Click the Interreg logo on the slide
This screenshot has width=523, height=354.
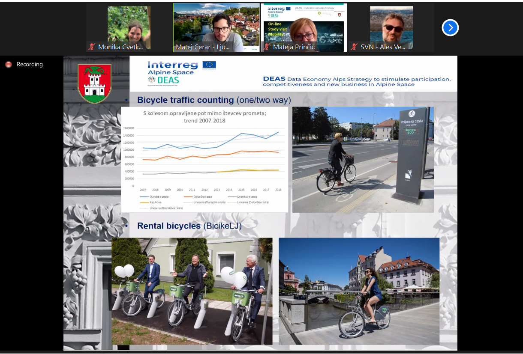(x=173, y=65)
